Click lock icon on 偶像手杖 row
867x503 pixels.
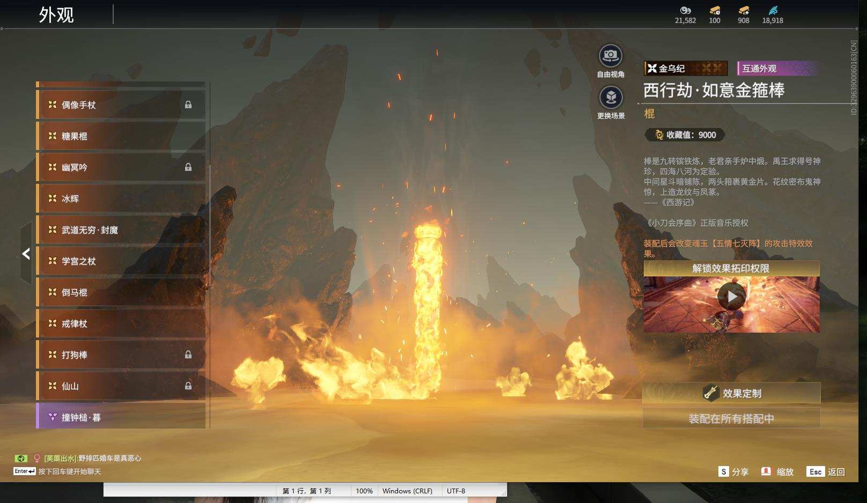point(188,104)
